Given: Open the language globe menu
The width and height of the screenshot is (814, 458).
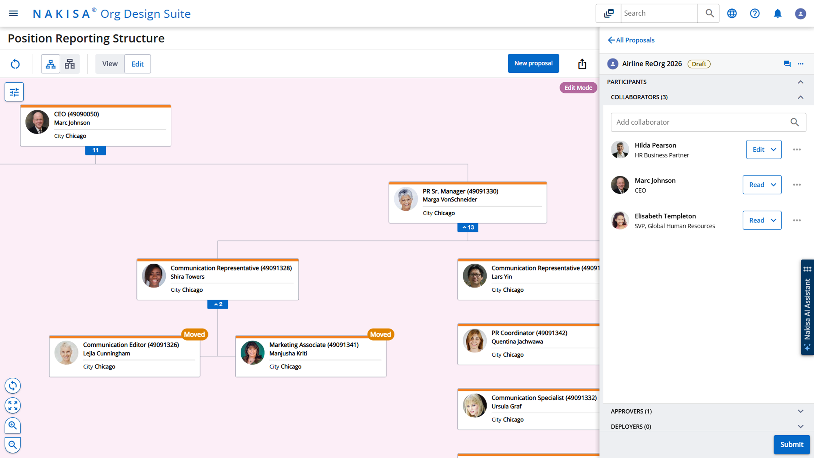Looking at the screenshot, I should tap(732, 13).
